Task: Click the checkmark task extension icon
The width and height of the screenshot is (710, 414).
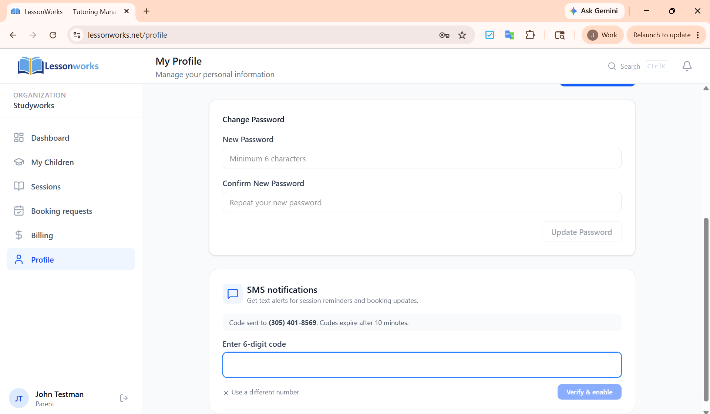Action: tap(489, 35)
